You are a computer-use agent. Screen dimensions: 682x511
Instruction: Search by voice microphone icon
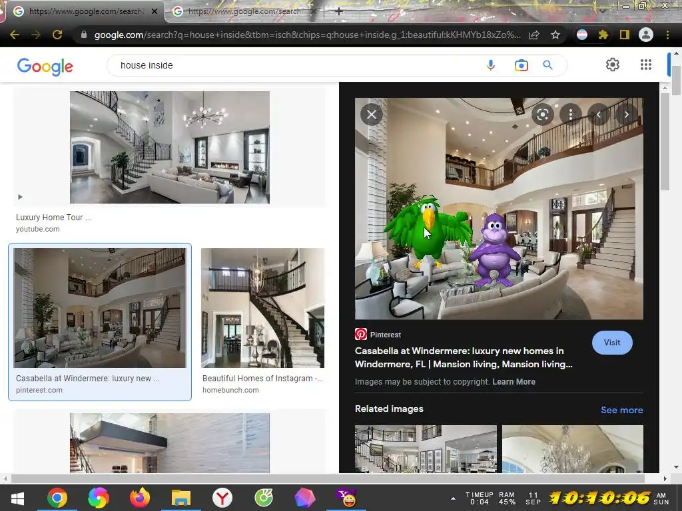[x=491, y=65]
